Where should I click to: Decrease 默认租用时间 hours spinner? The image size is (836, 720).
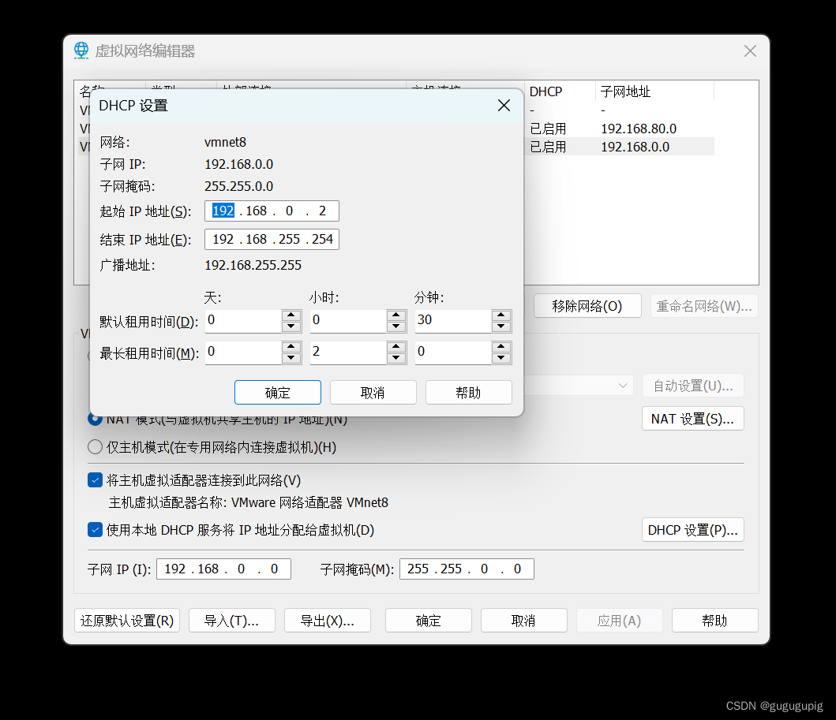point(396,326)
